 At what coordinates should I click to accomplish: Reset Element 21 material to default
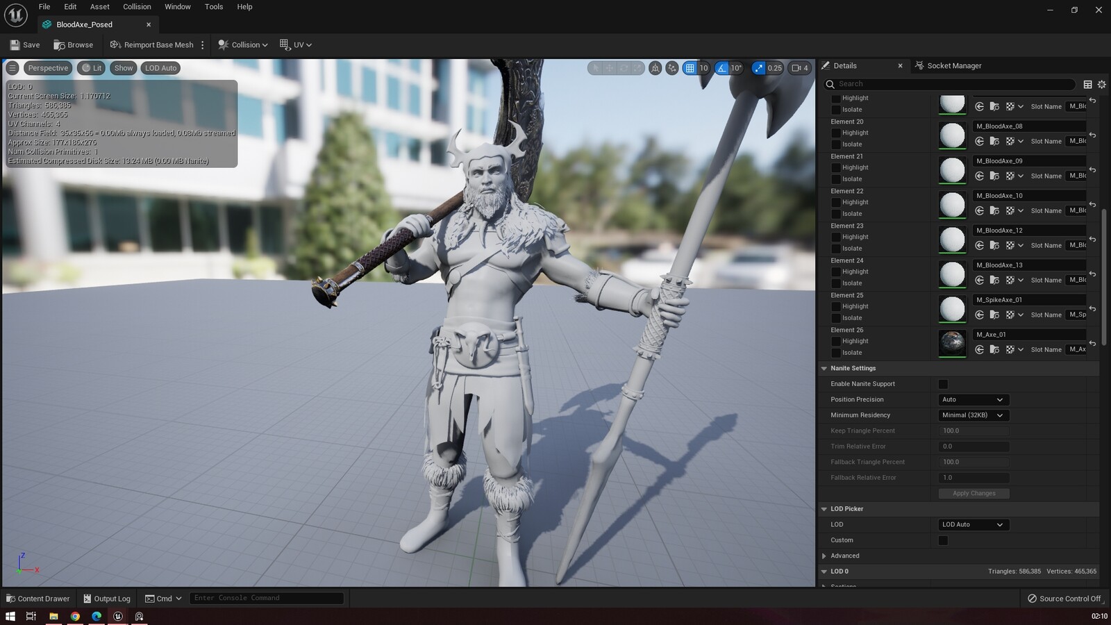pyautogui.click(x=1092, y=170)
